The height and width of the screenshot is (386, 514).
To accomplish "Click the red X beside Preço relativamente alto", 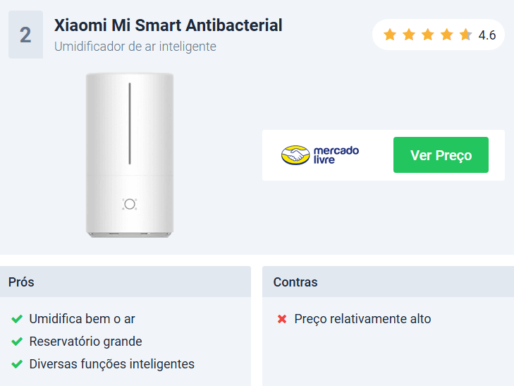I will [282, 319].
